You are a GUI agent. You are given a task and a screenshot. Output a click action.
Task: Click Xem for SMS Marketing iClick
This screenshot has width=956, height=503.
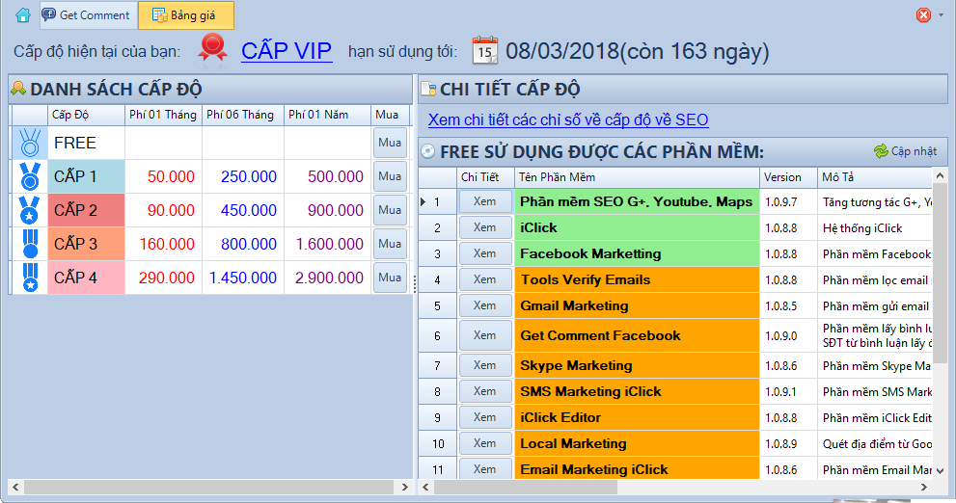(x=484, y=391)
